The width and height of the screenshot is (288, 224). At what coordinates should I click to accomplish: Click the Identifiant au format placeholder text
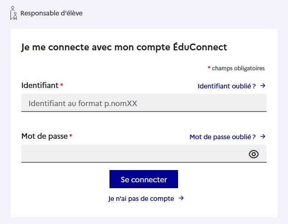click(x=83, y=103)
